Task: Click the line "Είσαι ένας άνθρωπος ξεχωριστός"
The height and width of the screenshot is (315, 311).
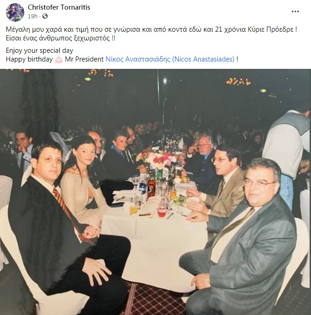Action: pos(61,38)
